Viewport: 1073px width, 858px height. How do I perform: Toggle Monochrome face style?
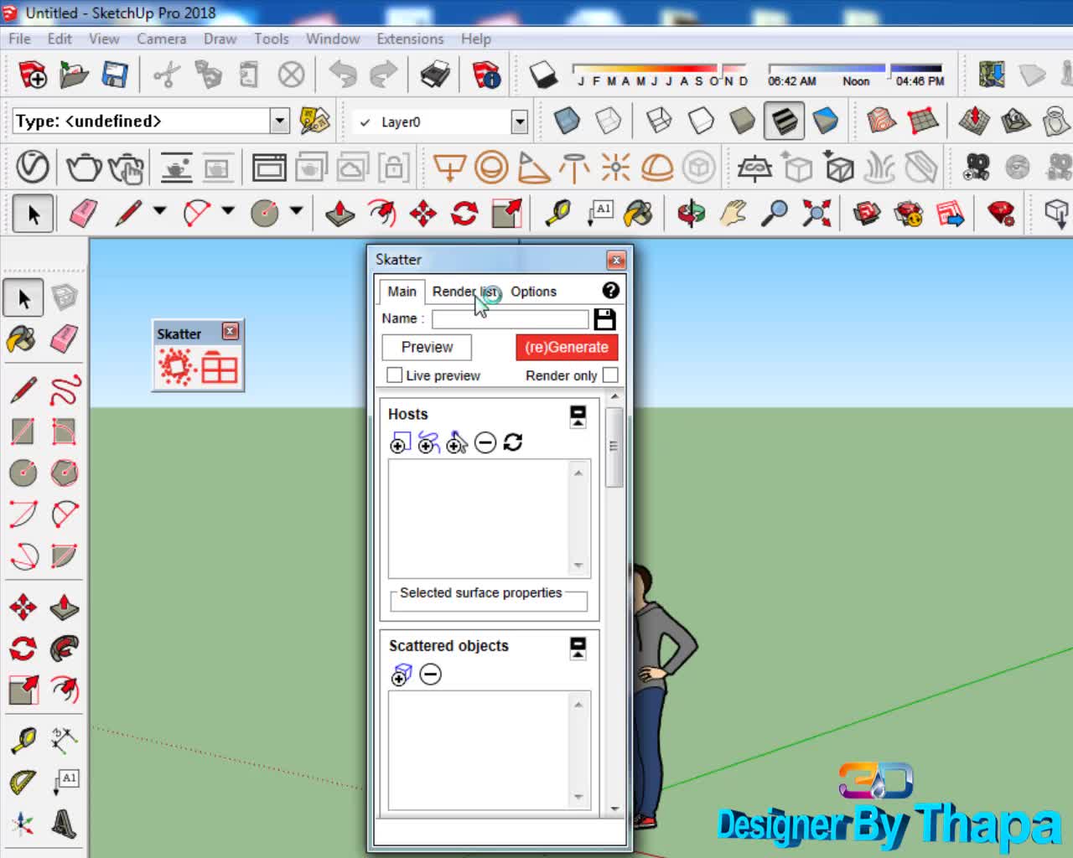coord(826,121)
